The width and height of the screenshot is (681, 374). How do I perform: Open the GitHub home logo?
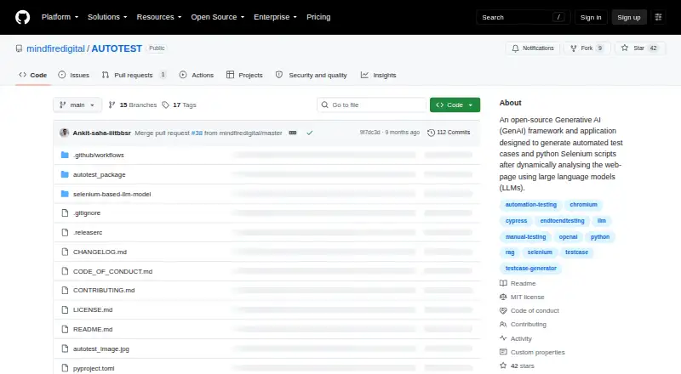point(23,17)
